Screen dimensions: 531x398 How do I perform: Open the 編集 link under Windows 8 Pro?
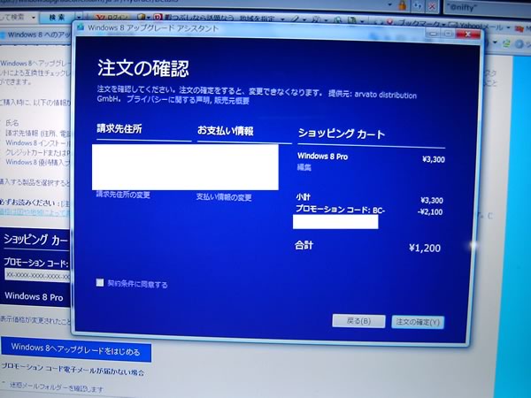tap(304, 167)
